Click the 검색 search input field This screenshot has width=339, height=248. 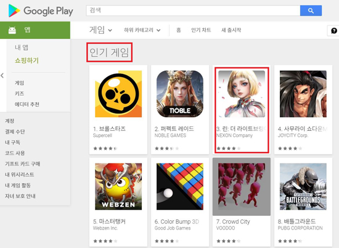[x=193, y=10]
